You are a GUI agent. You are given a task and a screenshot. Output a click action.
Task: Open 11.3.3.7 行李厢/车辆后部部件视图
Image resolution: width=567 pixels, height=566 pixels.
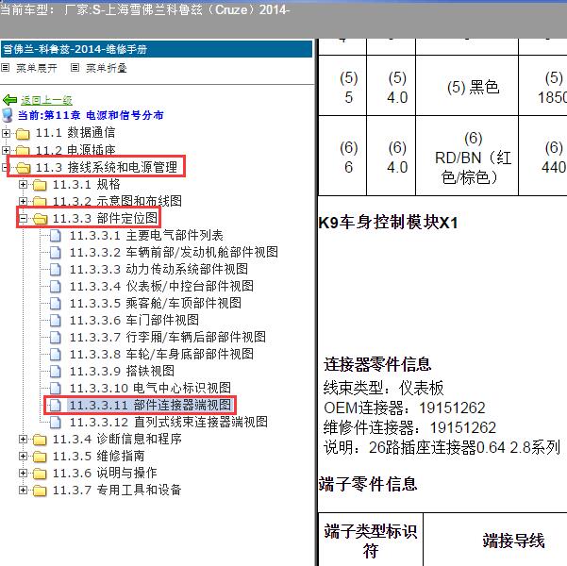(167, 338)
